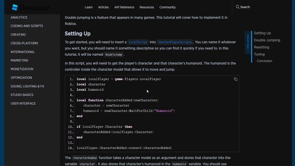Click the search magnifier icon
Screen dimensions: 295x166
tap(237, 7)
